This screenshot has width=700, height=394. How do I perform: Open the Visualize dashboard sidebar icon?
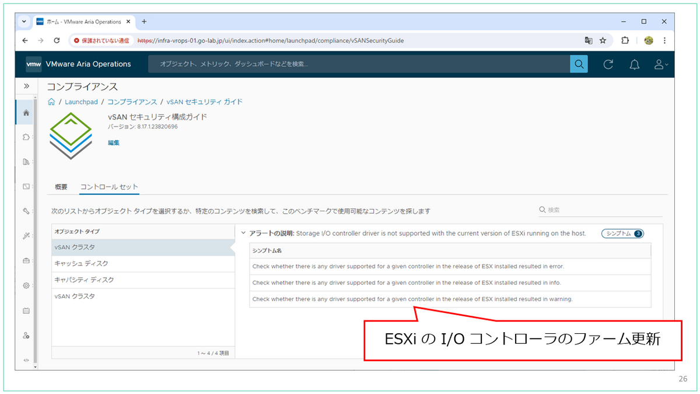click(x=26, y=187)
